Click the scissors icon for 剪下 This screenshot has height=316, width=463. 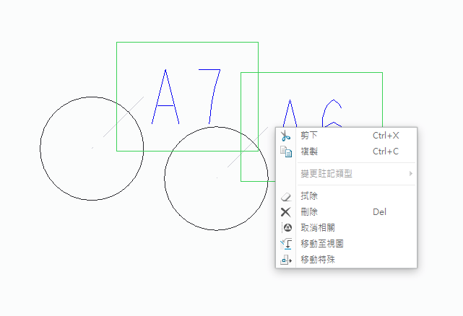285,136
